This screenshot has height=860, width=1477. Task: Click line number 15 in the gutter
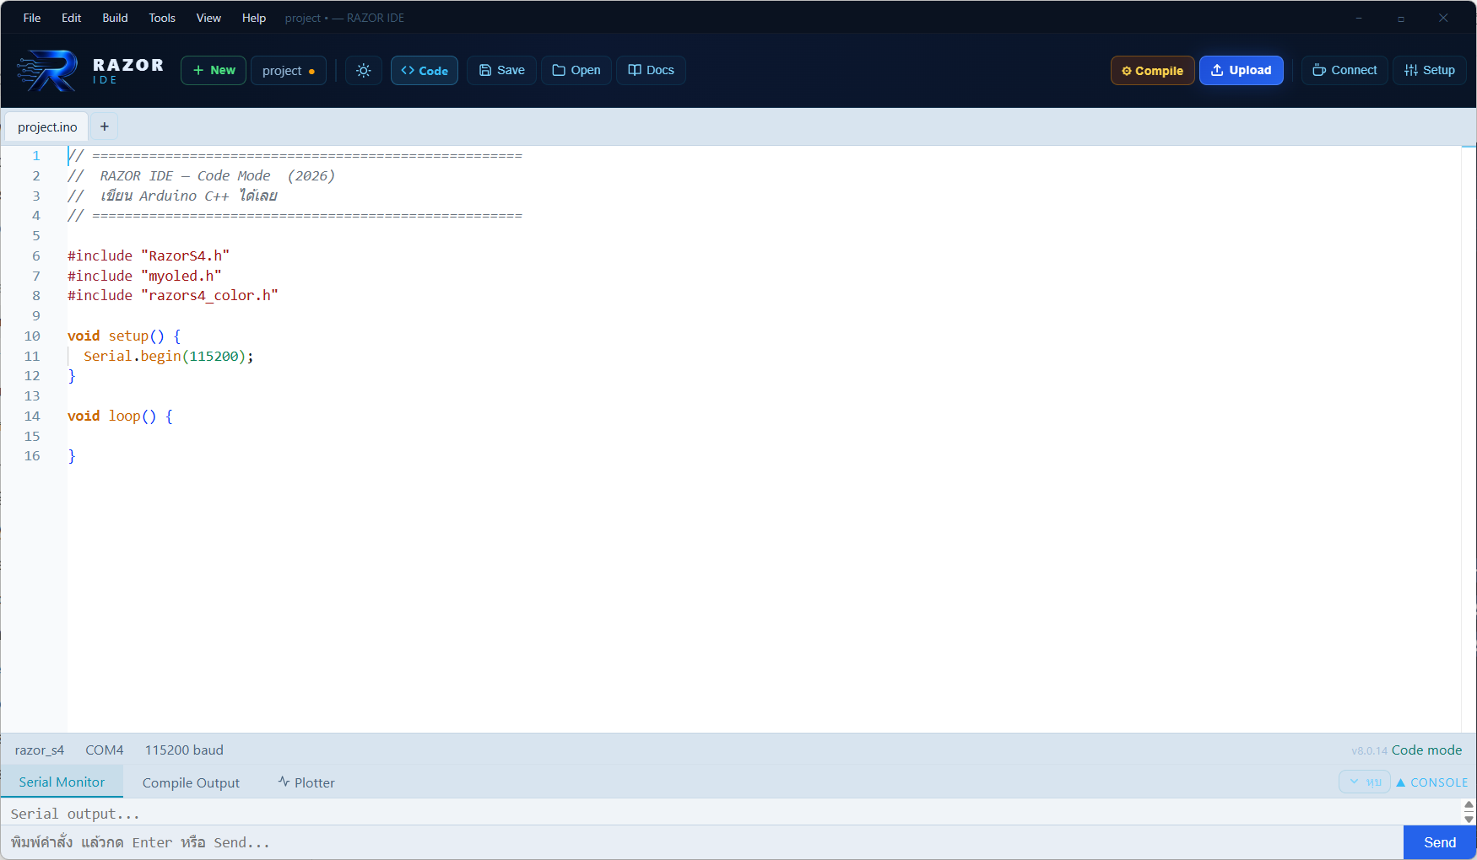point(32,436)
